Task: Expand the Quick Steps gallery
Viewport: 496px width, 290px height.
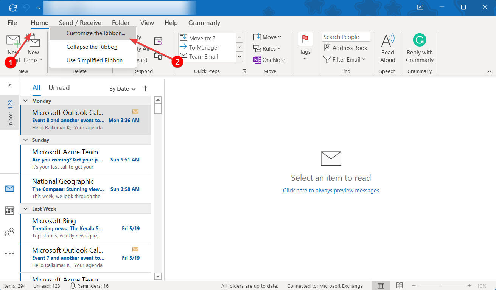Action: pyautogui.click(x=239, y=57)
